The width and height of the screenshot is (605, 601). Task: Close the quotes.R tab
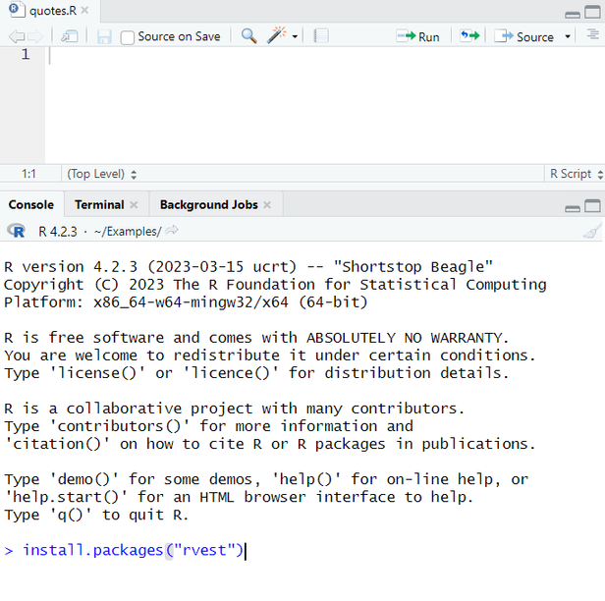[x=84, y=11]
